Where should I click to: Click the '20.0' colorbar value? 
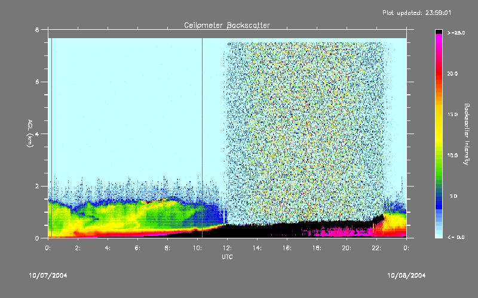[x=452, y=74]
